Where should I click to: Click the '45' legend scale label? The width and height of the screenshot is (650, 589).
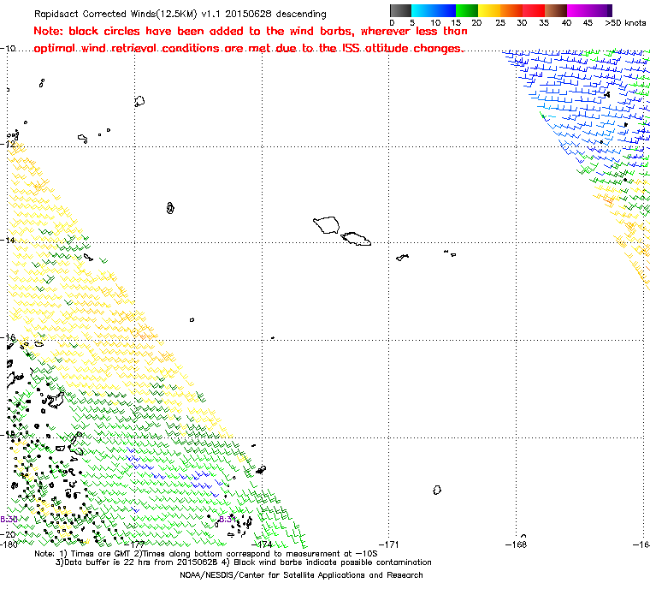click(x=588, y=23)
